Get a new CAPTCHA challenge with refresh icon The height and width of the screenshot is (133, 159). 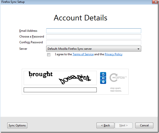pos(103,74)
